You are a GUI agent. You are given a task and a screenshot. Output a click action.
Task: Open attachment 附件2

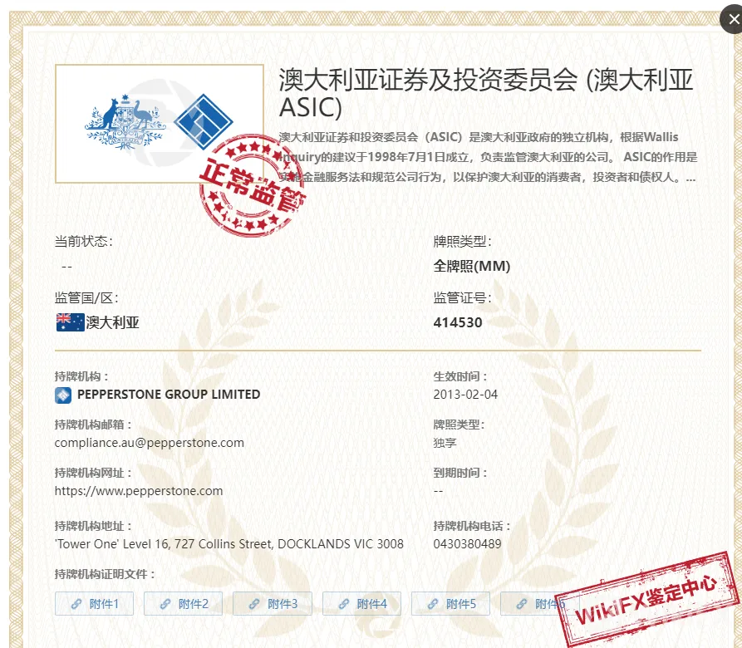click(183, 603)
